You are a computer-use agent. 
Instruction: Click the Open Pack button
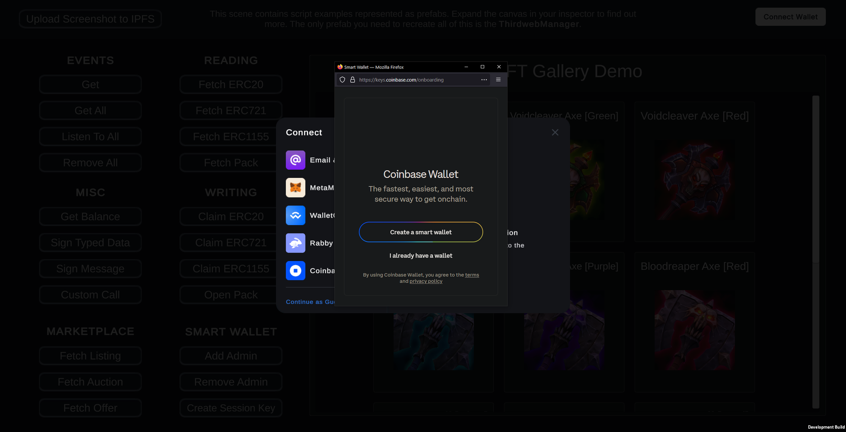(x=231, y=295)
